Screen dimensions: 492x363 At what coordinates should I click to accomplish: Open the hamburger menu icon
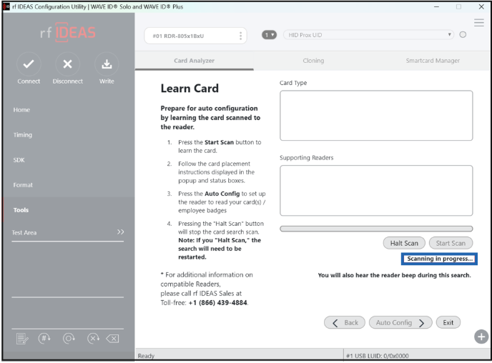(x=479, y=23)
